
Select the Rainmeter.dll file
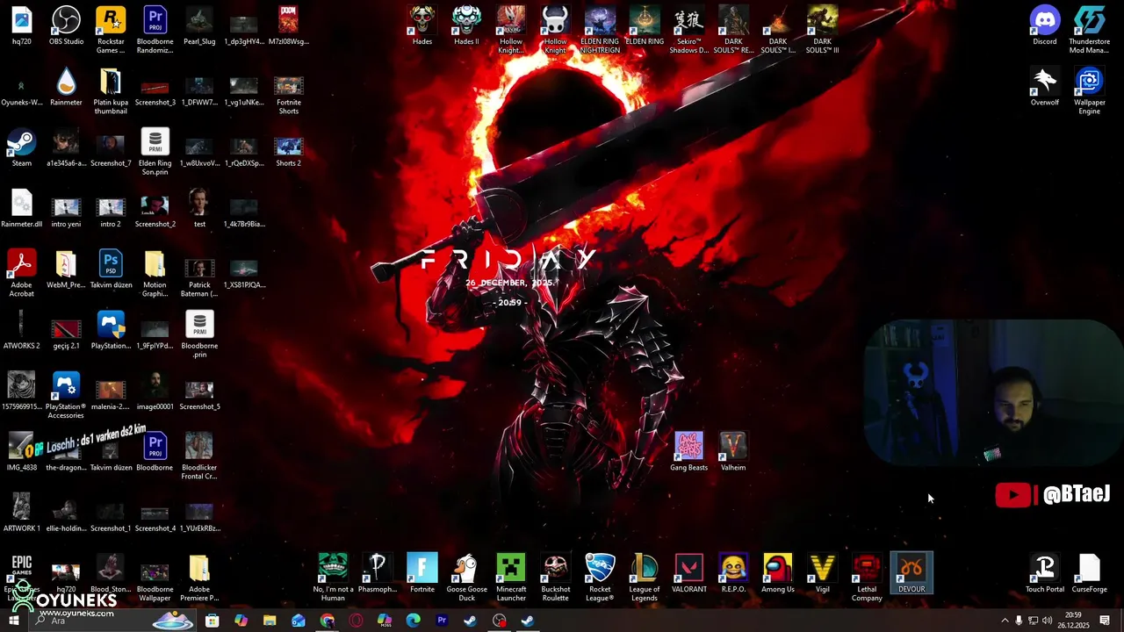(x=21, y=208)
